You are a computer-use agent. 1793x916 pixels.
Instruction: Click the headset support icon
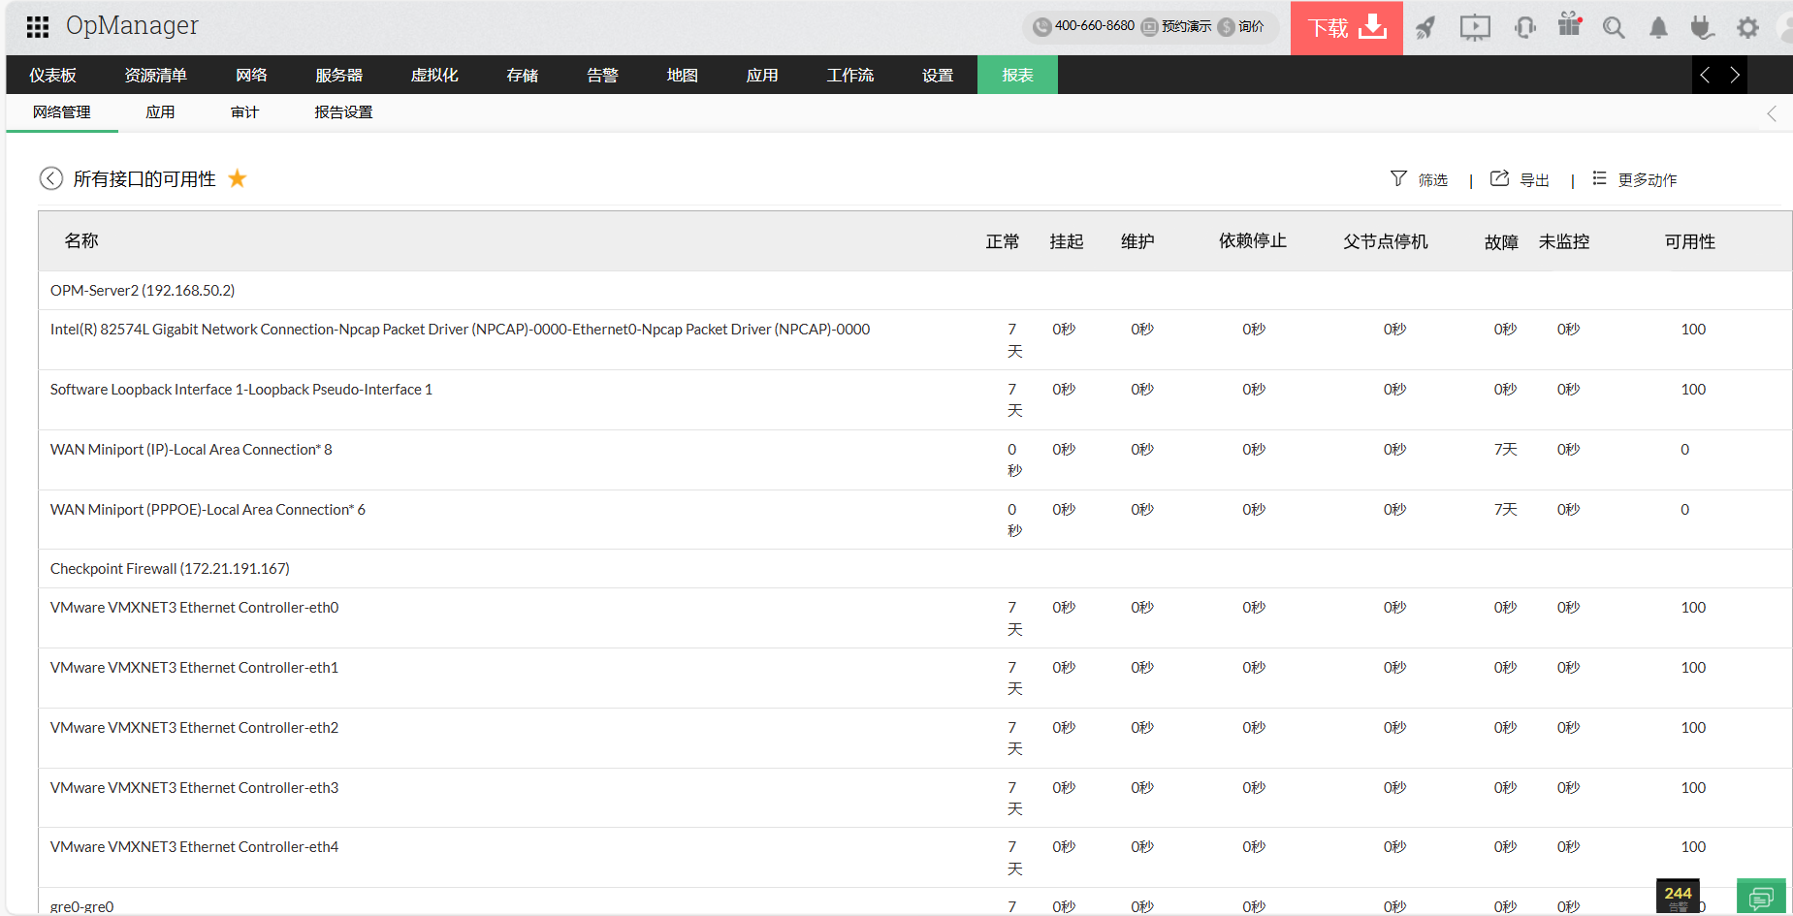(x=1524, y=27)
